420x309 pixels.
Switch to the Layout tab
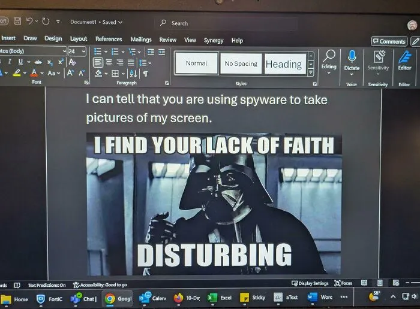(x=79, y=39)
